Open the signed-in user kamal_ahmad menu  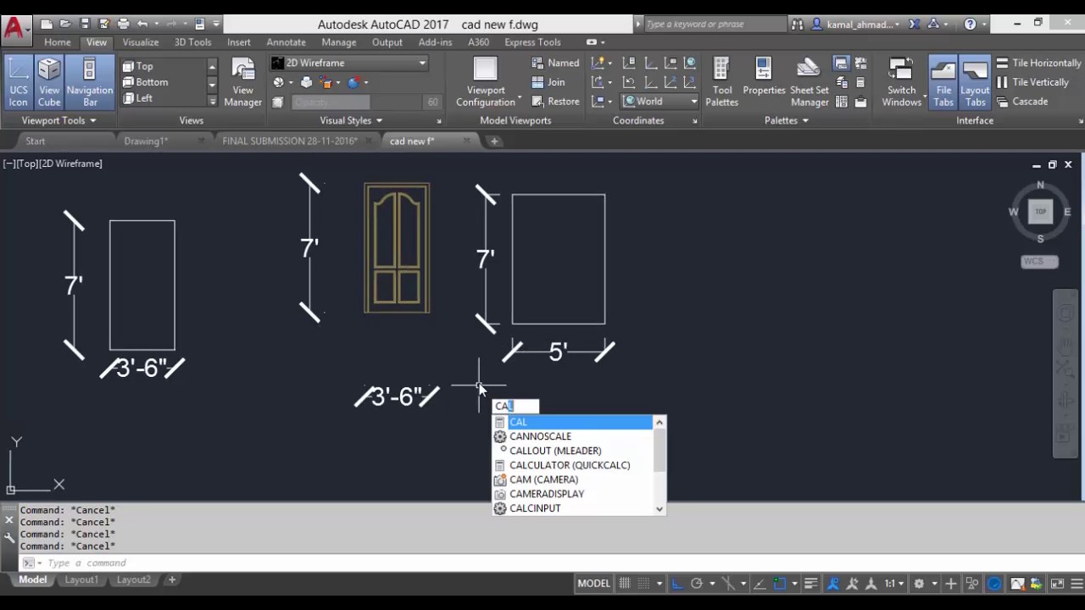point(856,24)
